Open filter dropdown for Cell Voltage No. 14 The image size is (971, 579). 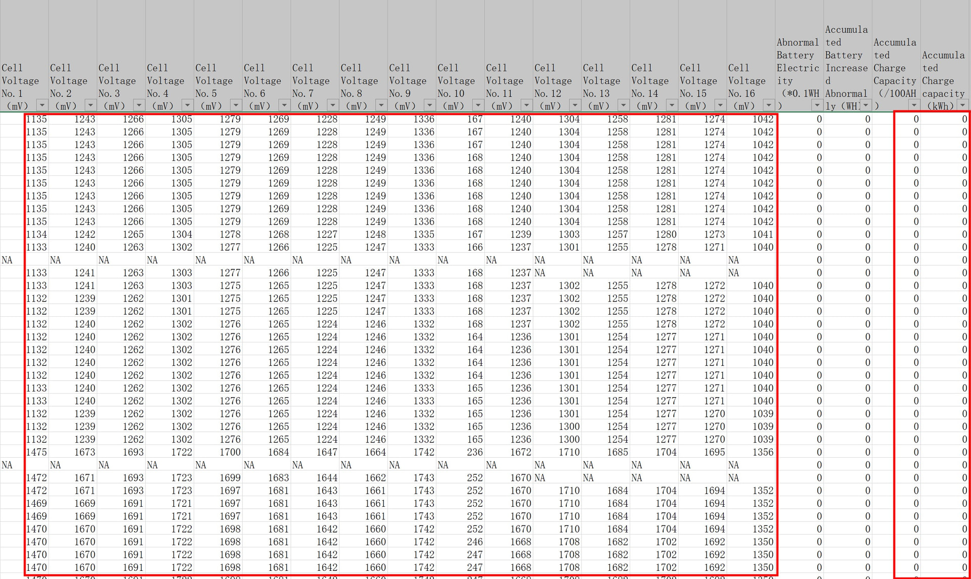click(672, 105)
